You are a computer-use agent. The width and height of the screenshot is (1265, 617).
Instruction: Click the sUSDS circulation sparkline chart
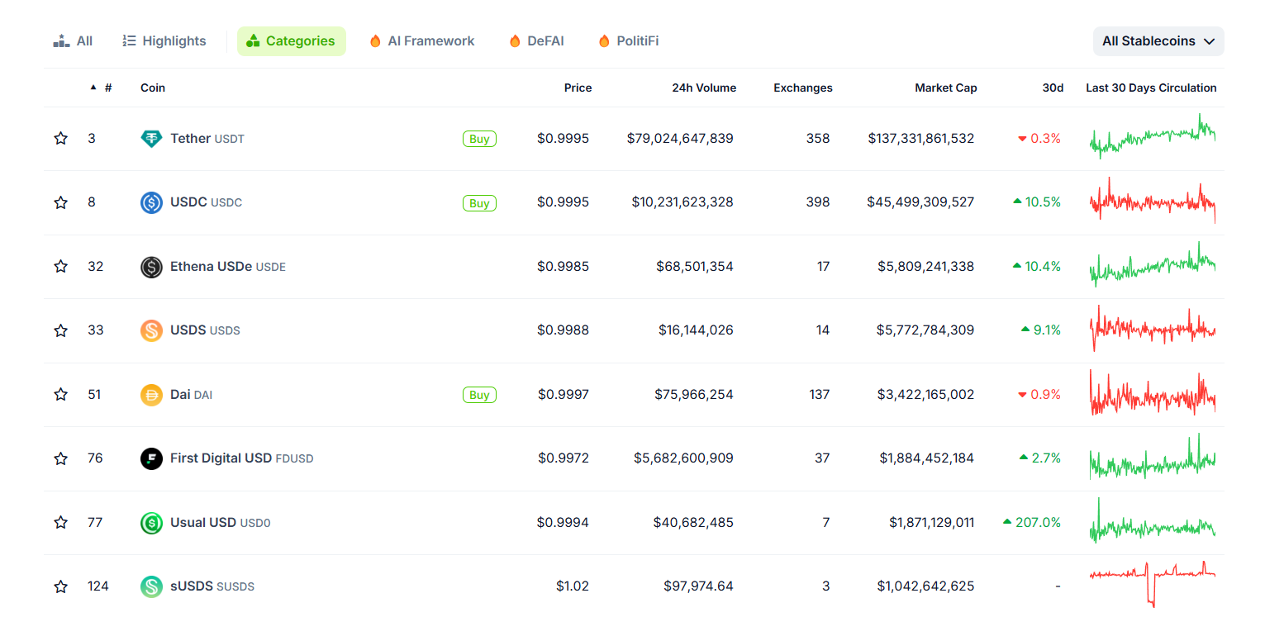[x=1153, y=584]
